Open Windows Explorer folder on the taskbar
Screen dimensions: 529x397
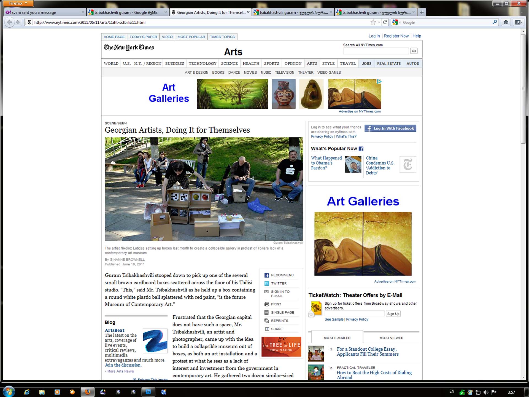[x=42, y=392]
